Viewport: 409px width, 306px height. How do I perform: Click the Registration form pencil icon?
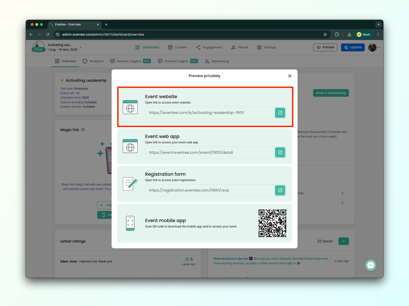pos(130,184)
